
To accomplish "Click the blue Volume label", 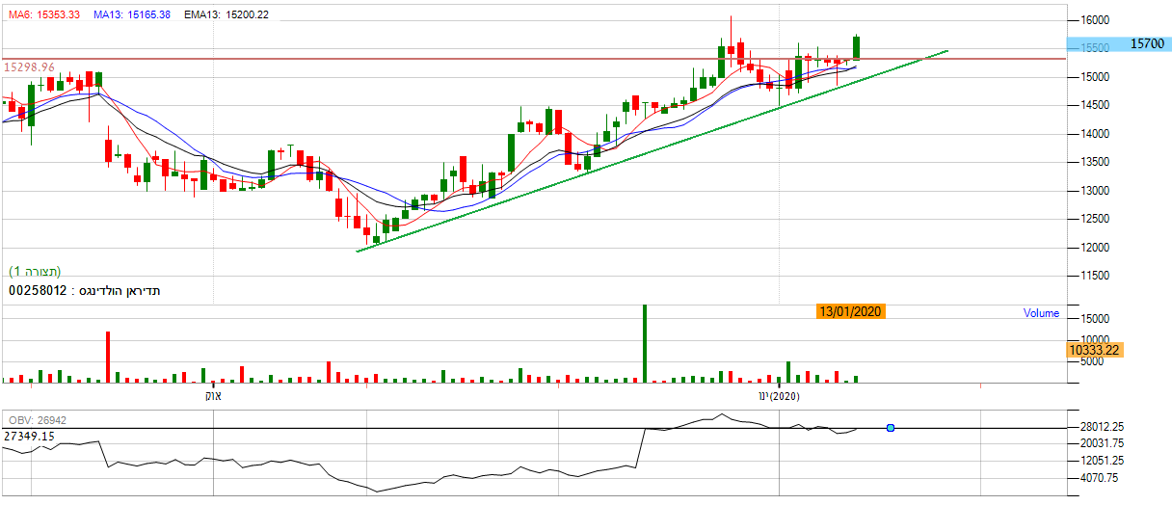I will pyautogui.click(x=1041, y=313).
